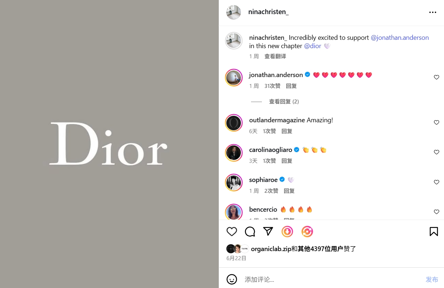The image size is (444, 288).
Task: Open ninachristen_ profile picture in header
Action: (234, 12)
